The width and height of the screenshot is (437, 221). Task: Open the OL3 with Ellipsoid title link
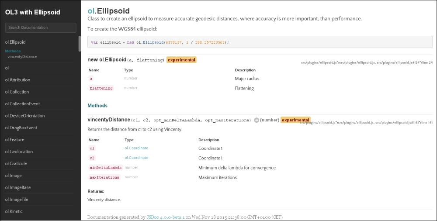(x=33, y=12)
